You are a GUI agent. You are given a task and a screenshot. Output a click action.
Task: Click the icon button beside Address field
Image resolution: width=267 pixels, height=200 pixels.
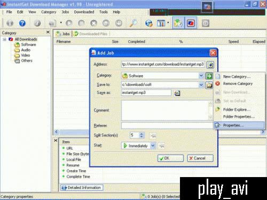210,65
